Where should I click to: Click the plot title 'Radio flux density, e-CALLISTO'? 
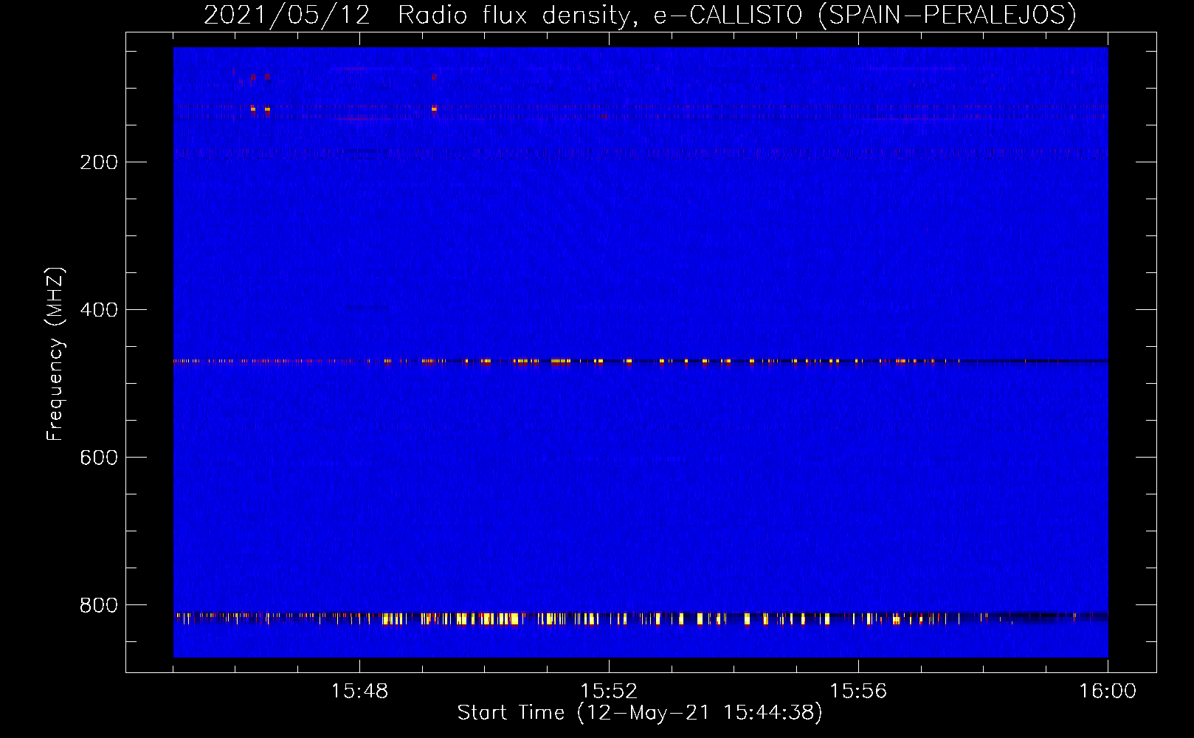tap(600, 15)
